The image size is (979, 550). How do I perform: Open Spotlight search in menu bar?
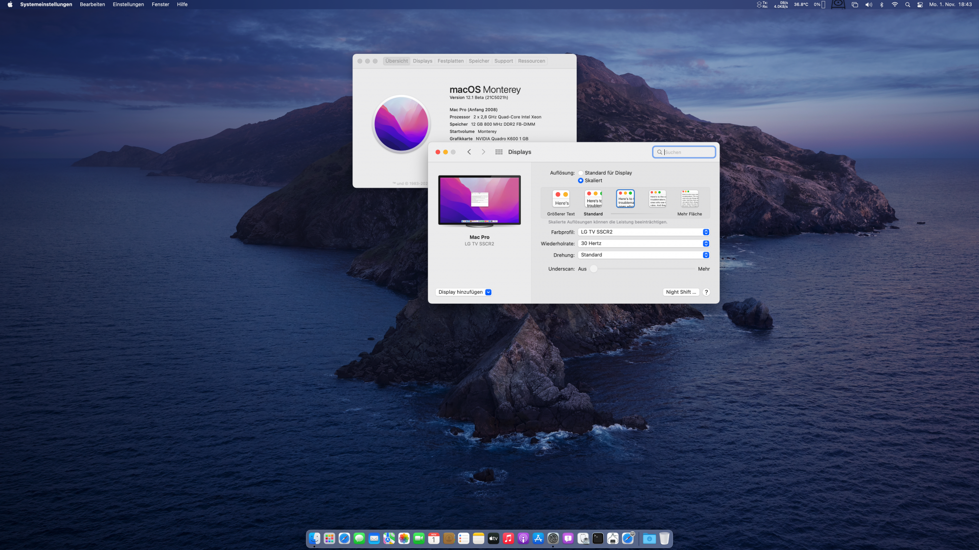pyautogui.click(x=908, y=4)
